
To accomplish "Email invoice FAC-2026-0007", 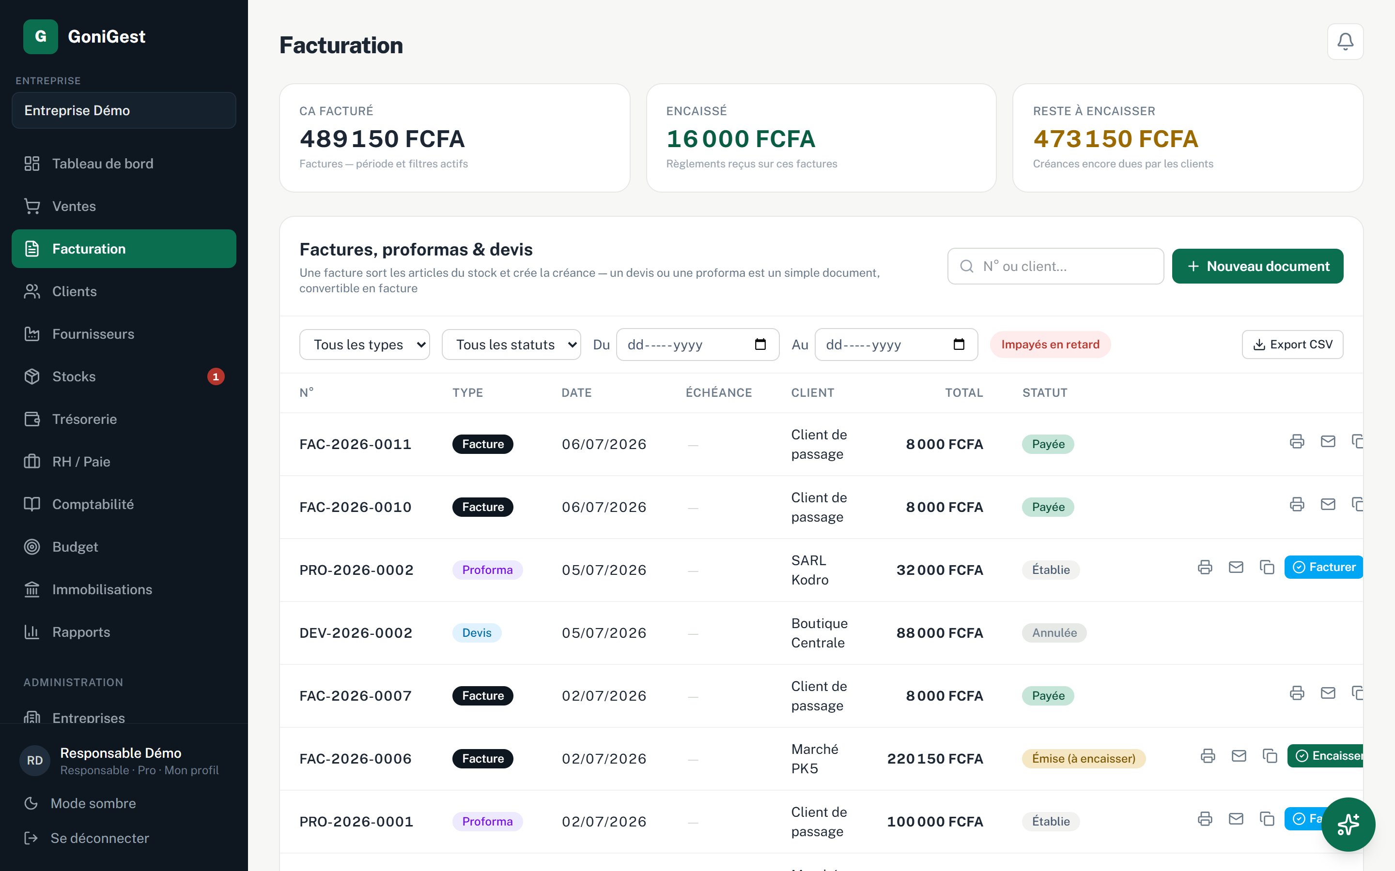I will point(1328,692).
